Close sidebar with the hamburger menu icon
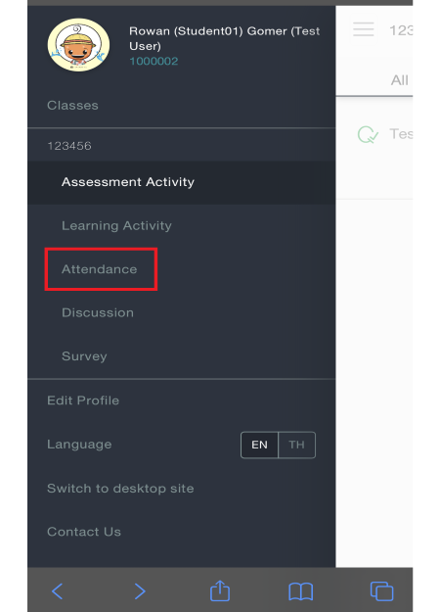This screenshot has height=612, width=440. click(x=363, y=29)
